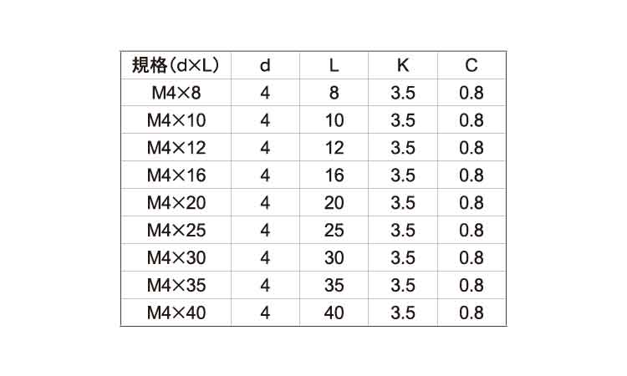Click the L value 12 cell
Screen dimensions: 627x376
click(334, 148)
